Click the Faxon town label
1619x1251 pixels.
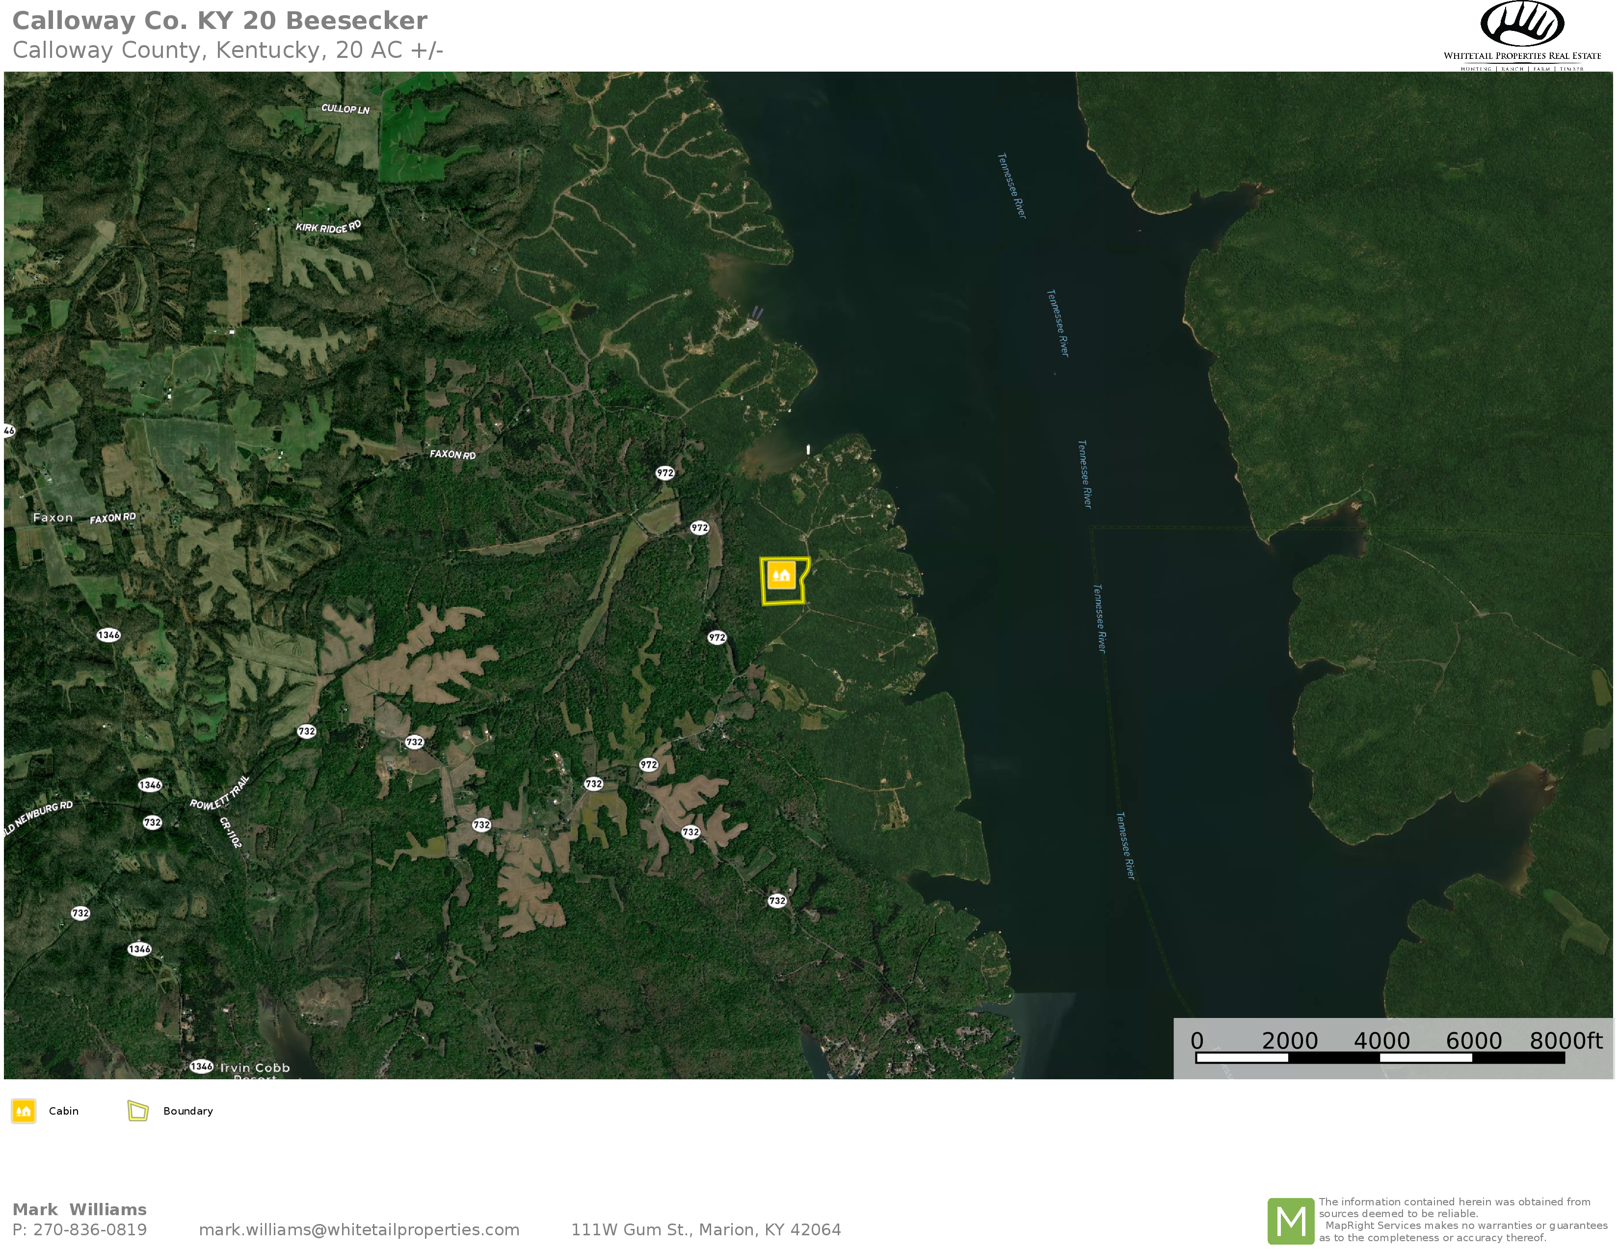point(53,517)
